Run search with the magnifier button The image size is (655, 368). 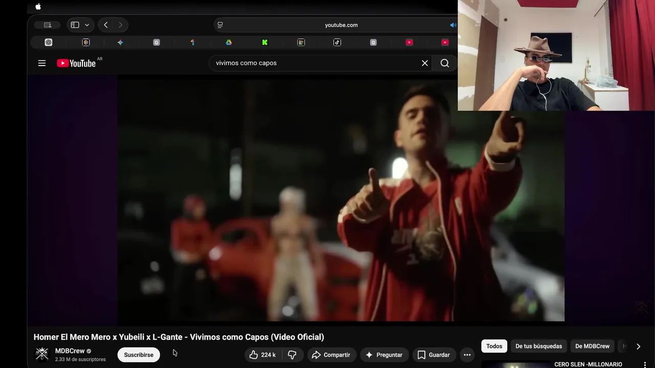[445, 63]
